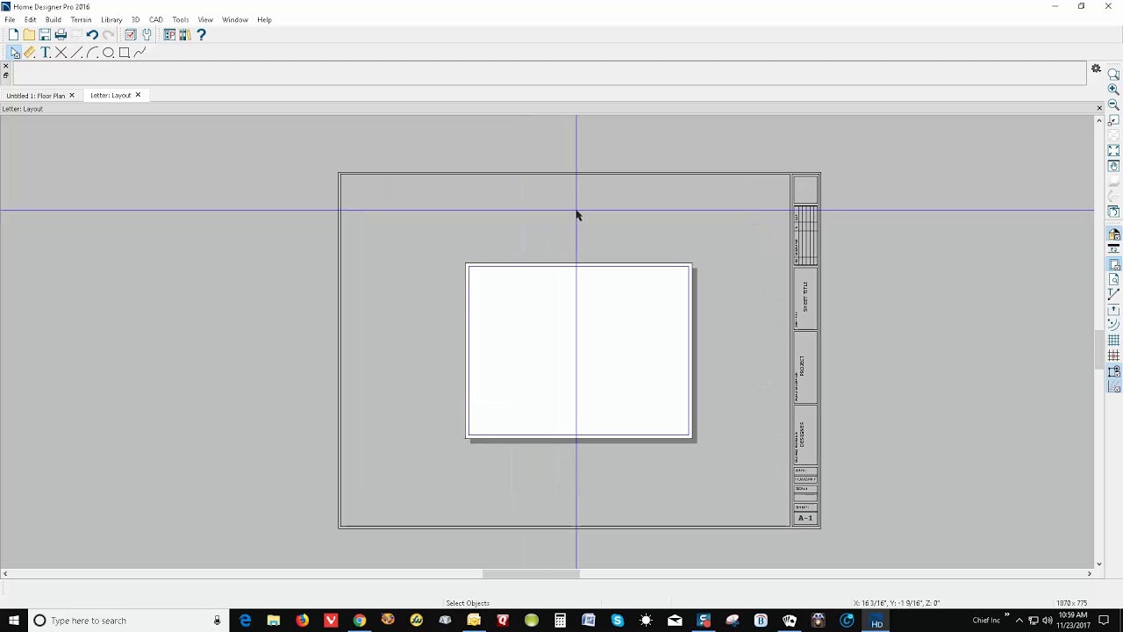Click the taskbar search box
The height and width of the screenshot is (632, 1123).
tap(127, 621)
